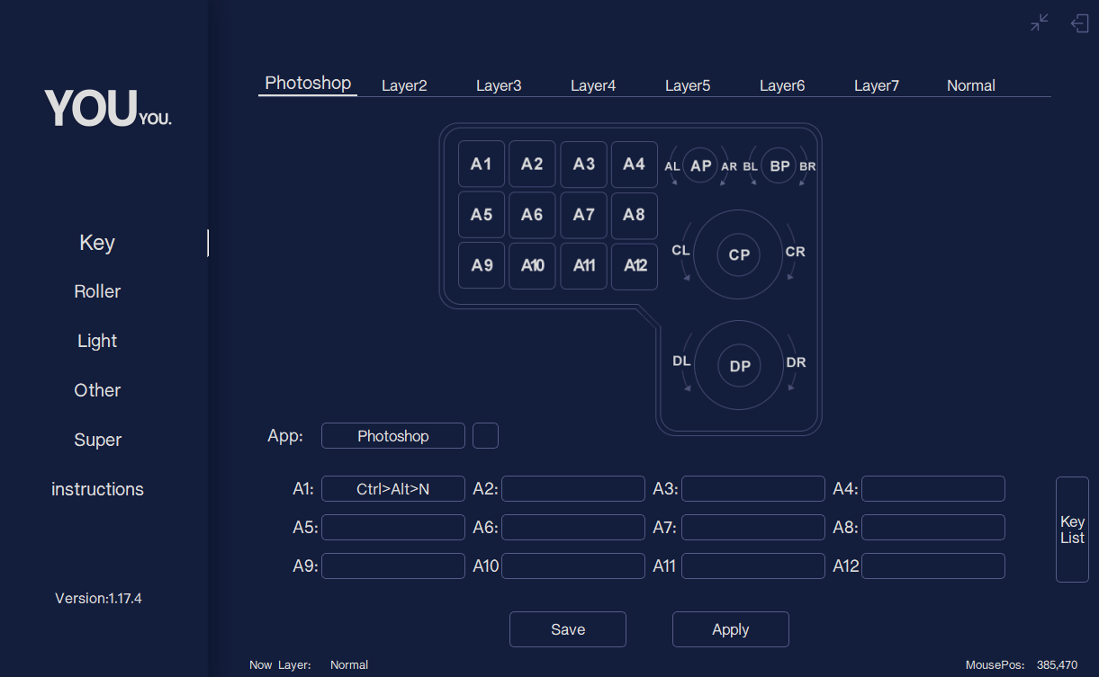Open the Key section in sidebar
The image size is (1099, 677).
pyautogui.click(x=97, y=243)
